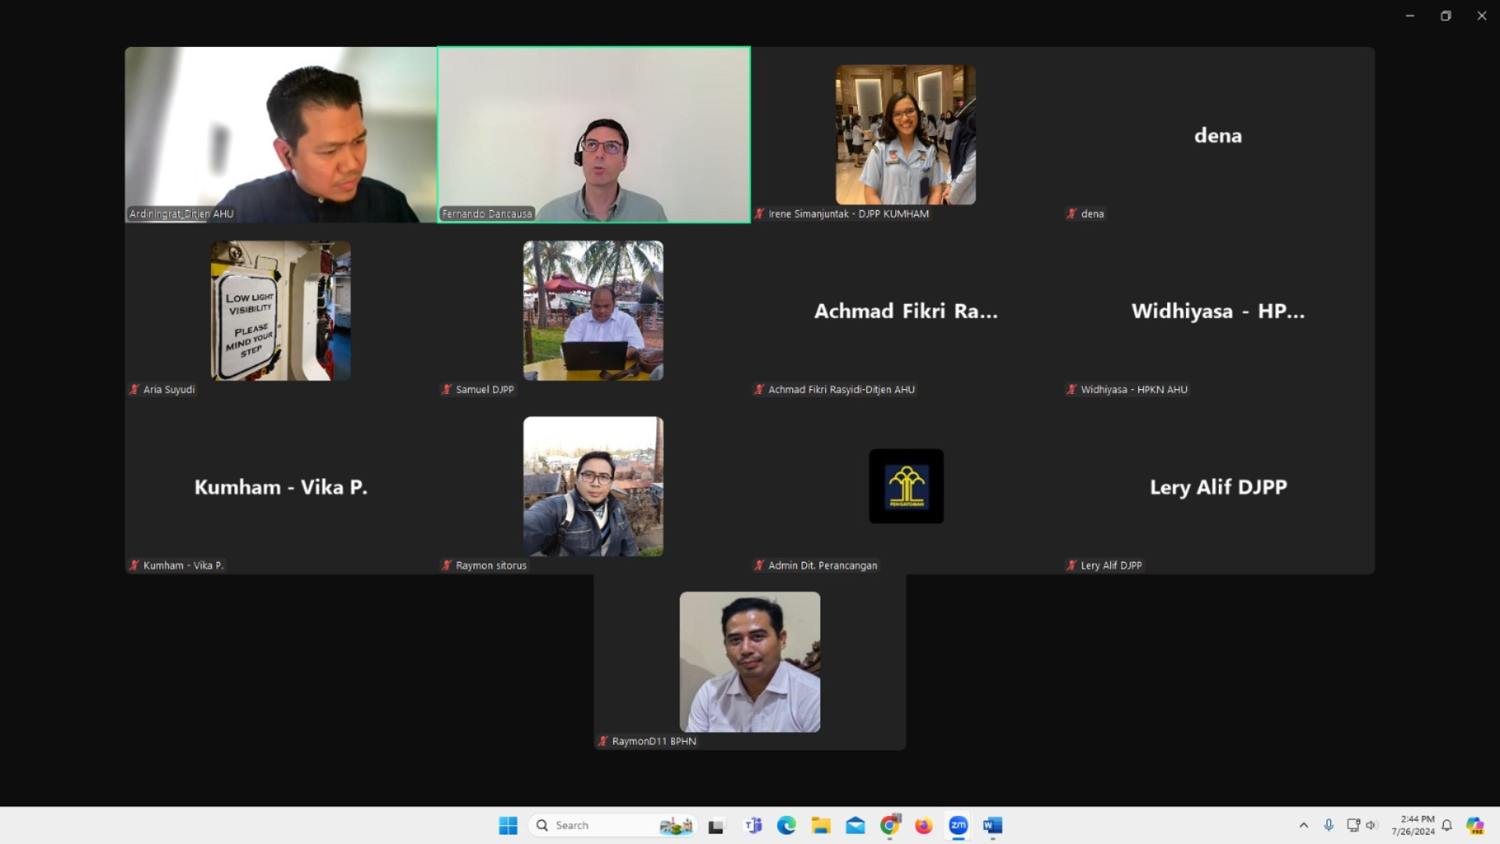Screen dimensions: 1500x844
Task: Click the 'Samuel DJPP' name label
Action: [485, 389]
